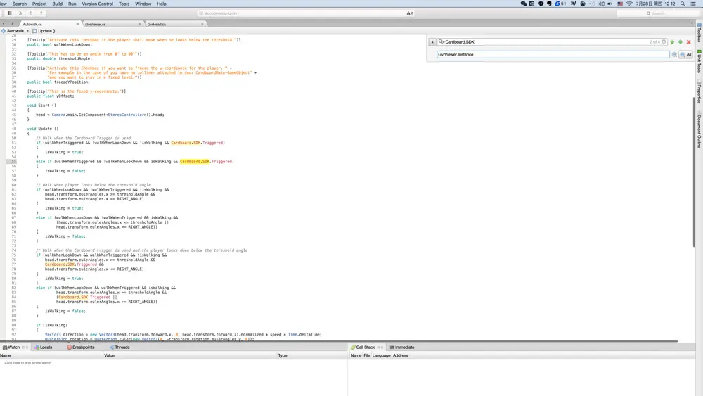
Task: Switch to the Breakpoints pad
Action: (x=81, y=347)
